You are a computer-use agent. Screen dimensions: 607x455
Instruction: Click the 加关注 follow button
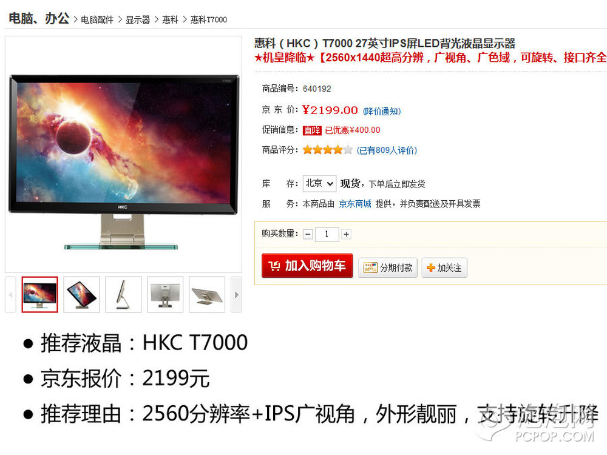point(444,268)
